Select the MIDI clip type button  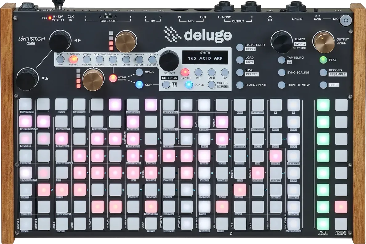[x=211, y=72]
